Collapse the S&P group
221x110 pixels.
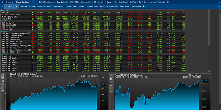coord(1,21)
